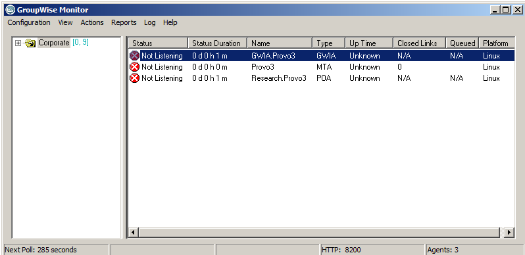Click the right arrow of horizontal scrollbar
Image resolution: width=525 pixels, height=255 pixels.
pos(509,232)
